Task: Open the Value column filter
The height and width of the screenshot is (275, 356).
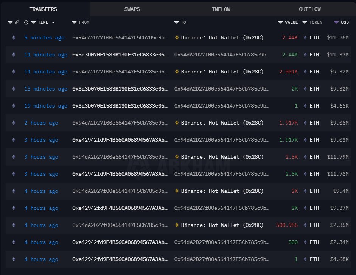Action: (x=280, y=22)
